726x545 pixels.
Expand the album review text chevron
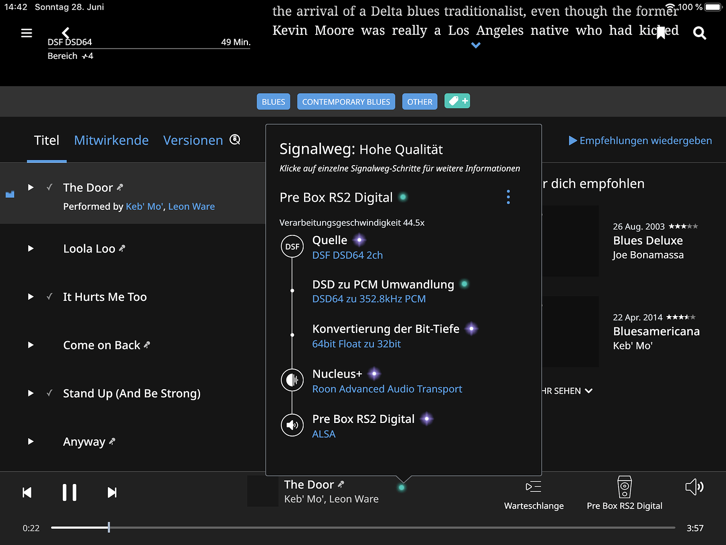pos(476,46)
